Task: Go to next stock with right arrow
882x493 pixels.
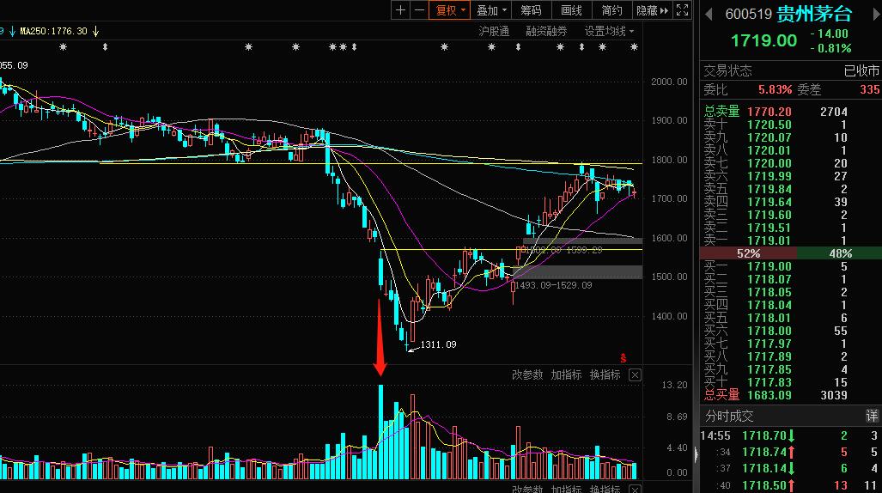Action: click(x=876, y=14)
